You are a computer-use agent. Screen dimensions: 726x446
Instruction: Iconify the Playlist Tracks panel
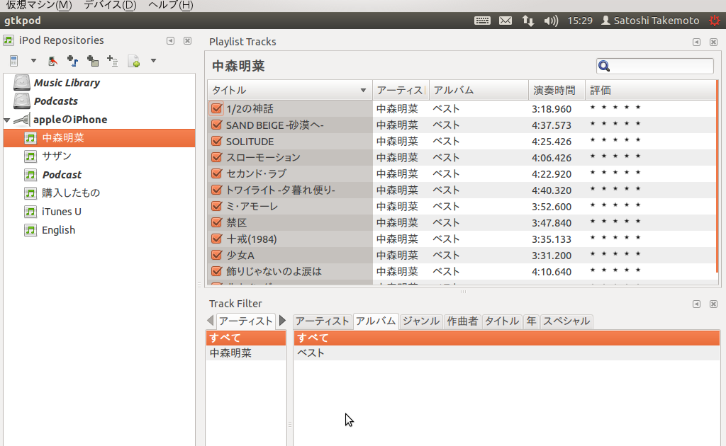click(x=696, y=42)
